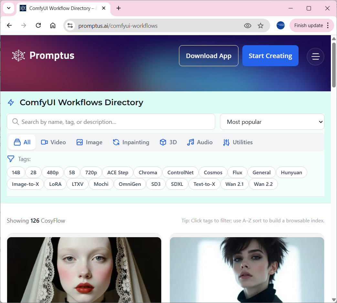This screenshot has width=337, height=303.
Task: Filter by the General tag
Action: [x=262, y=172]
